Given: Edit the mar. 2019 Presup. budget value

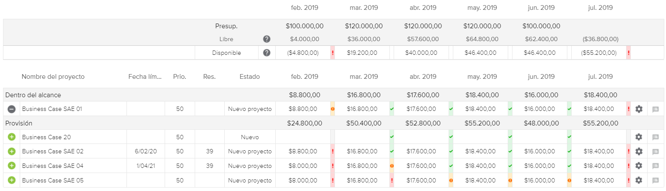Looking at the screenshot, I should coord(364,26).
